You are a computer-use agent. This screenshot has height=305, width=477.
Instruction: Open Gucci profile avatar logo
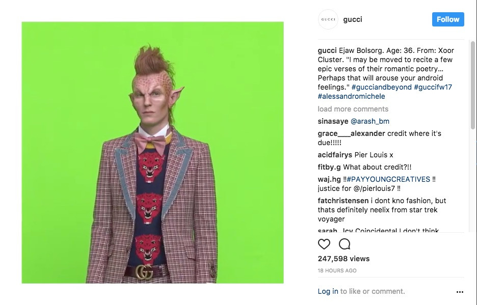pyautogui.click(x=328, y=19)
